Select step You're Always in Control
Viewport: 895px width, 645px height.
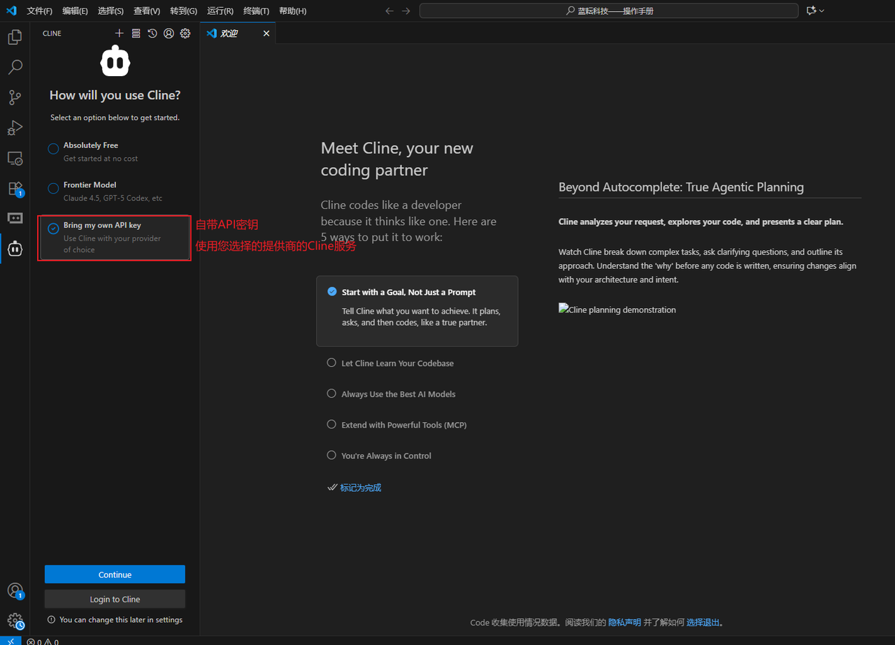(417, 456)
